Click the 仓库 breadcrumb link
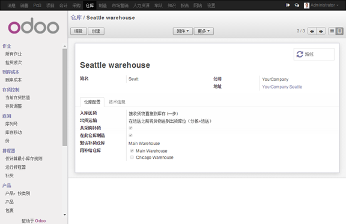346x224 pixels. pyautogui.click(x=76, y=17)
